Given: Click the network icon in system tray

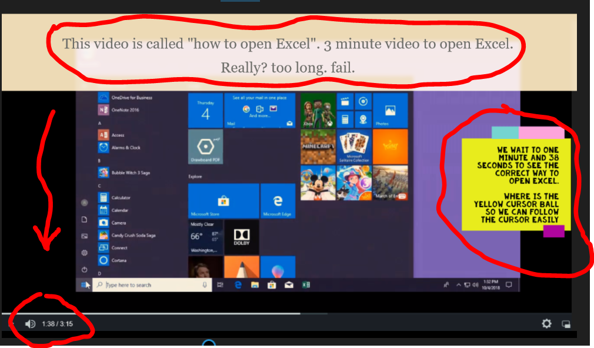Looking at the screenshot, I should pos(467,285).
